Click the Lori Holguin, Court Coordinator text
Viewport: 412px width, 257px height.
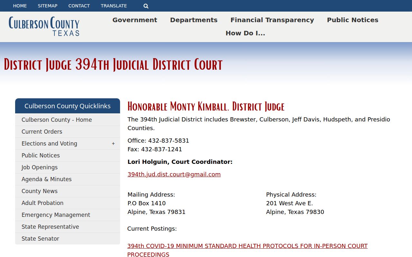(180, 162)
